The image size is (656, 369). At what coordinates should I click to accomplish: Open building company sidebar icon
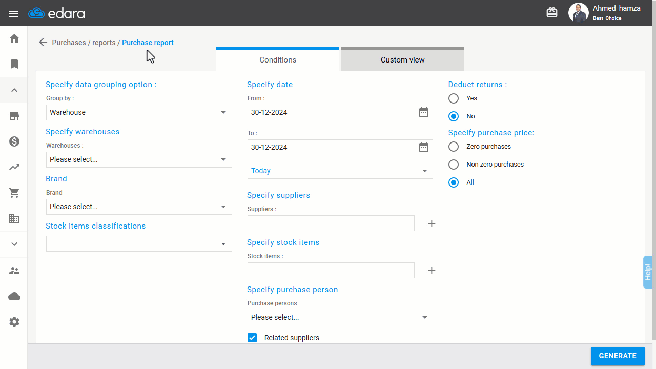[x=14, y=218]
